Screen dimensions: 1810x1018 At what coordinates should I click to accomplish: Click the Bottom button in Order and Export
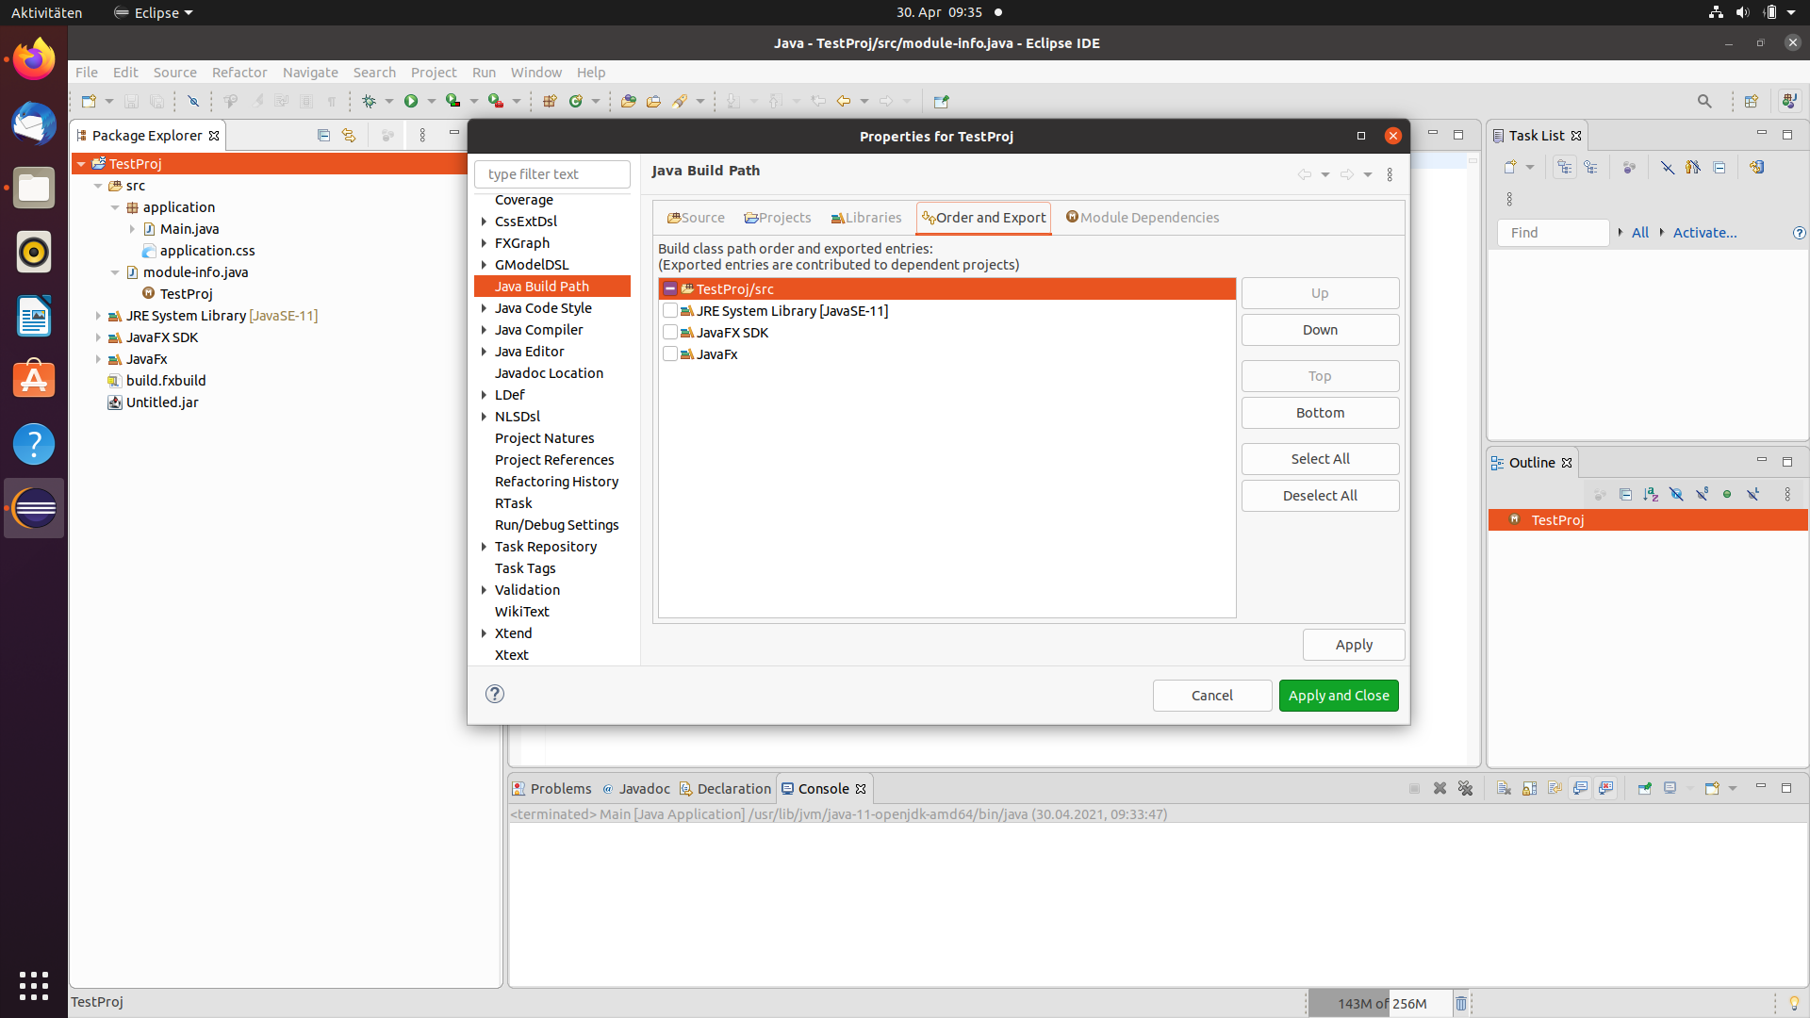click(x=1320, y=413)
